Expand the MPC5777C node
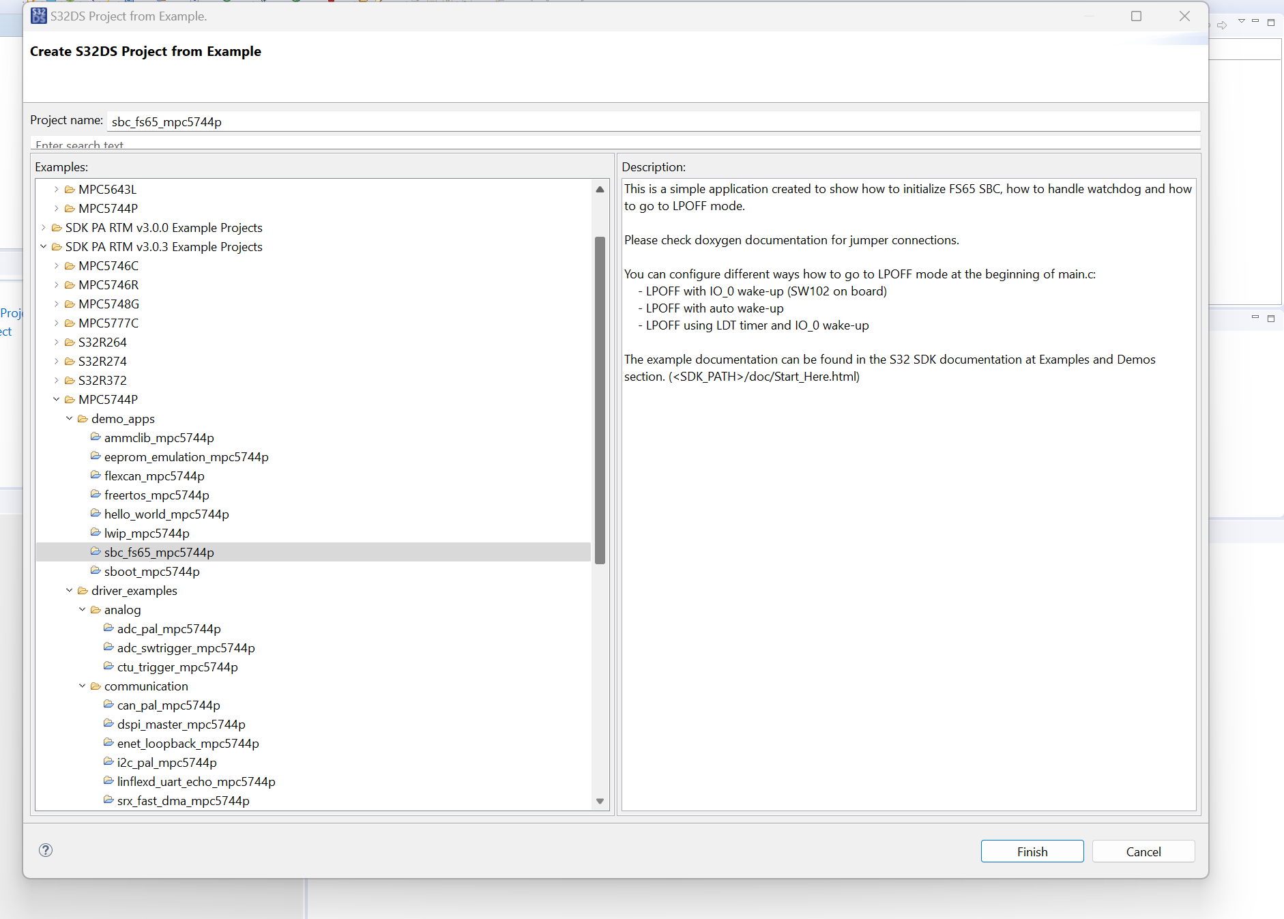Image resolution: width=1284 pixels, height=919 pixels. click(x=56, y=323)
